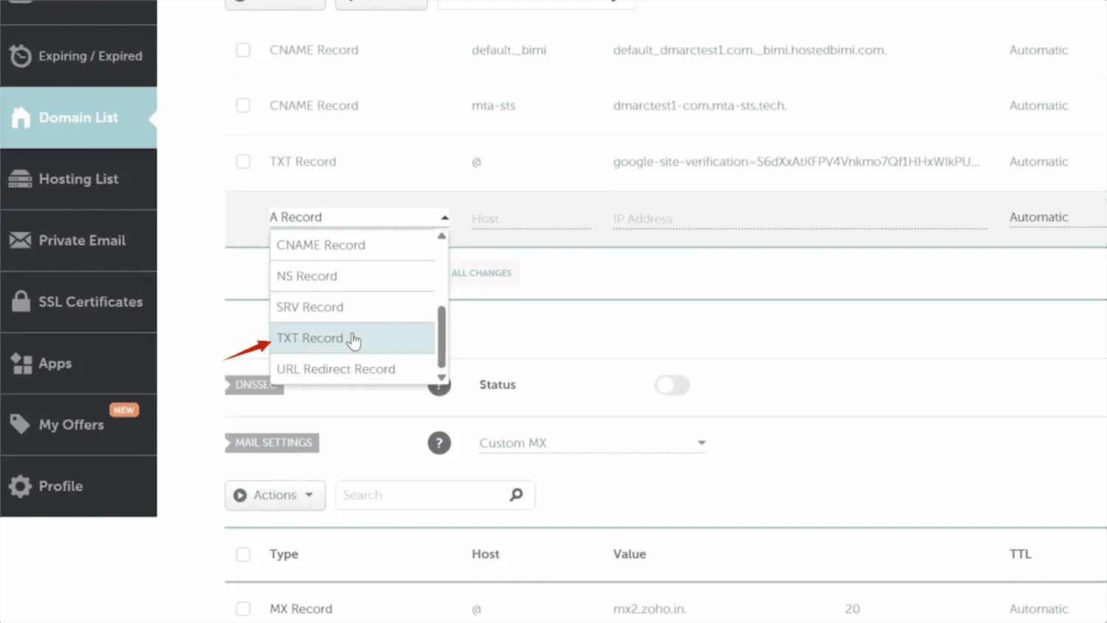Click the Mail Settings help question mark
The image size is (1107, 623).
439,443
